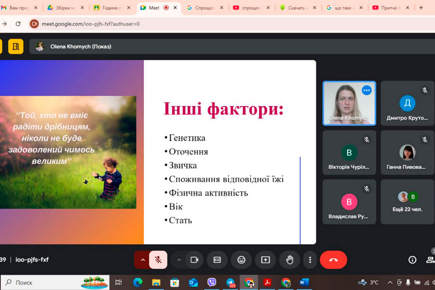
Task: Toggle closed captions
Action: pyautogui.click(x=217, y=260)
